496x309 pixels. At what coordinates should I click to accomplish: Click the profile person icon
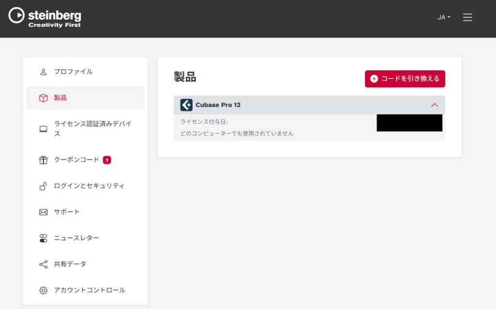43,72
